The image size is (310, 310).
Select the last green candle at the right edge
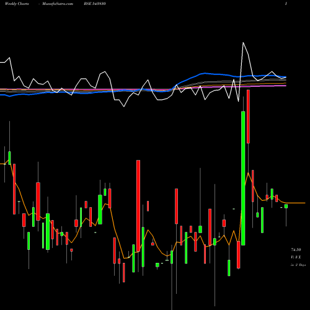(x=286, y=206)
